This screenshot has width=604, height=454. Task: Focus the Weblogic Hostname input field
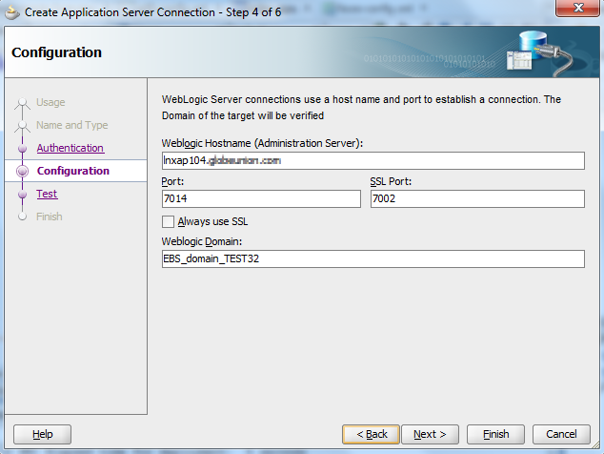[372, 160]
